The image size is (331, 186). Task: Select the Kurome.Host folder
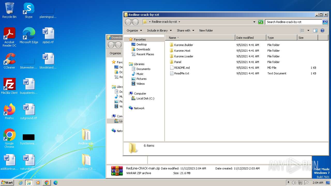[182, 51]
